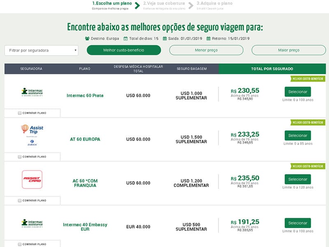Select the Melhor custo-benefício sort tab

tap(124, 50)
